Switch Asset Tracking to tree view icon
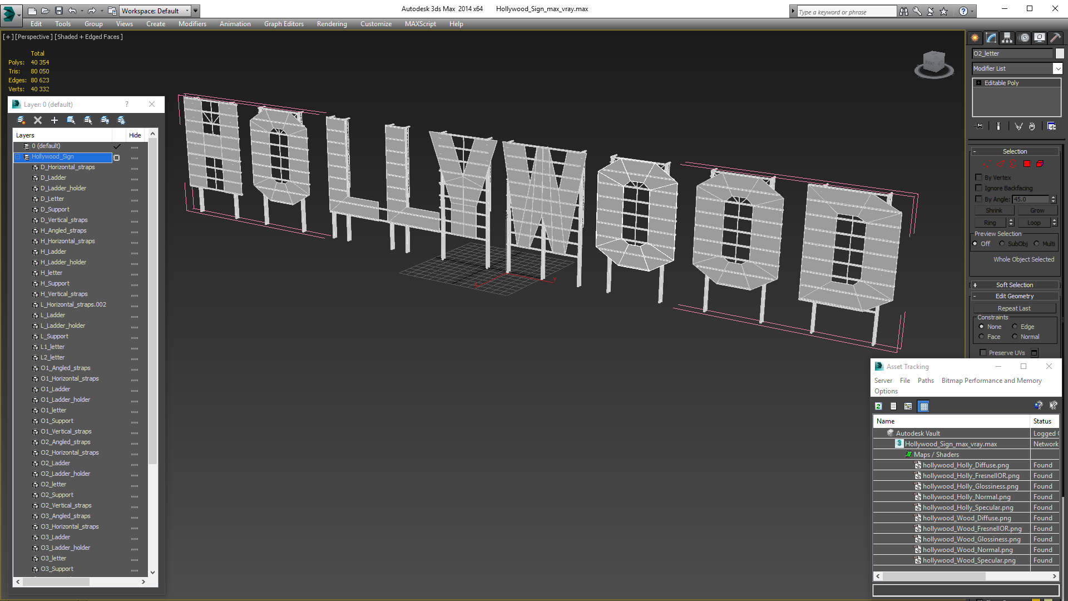This screenshot has width=1068, height=601. click(908, 406)
